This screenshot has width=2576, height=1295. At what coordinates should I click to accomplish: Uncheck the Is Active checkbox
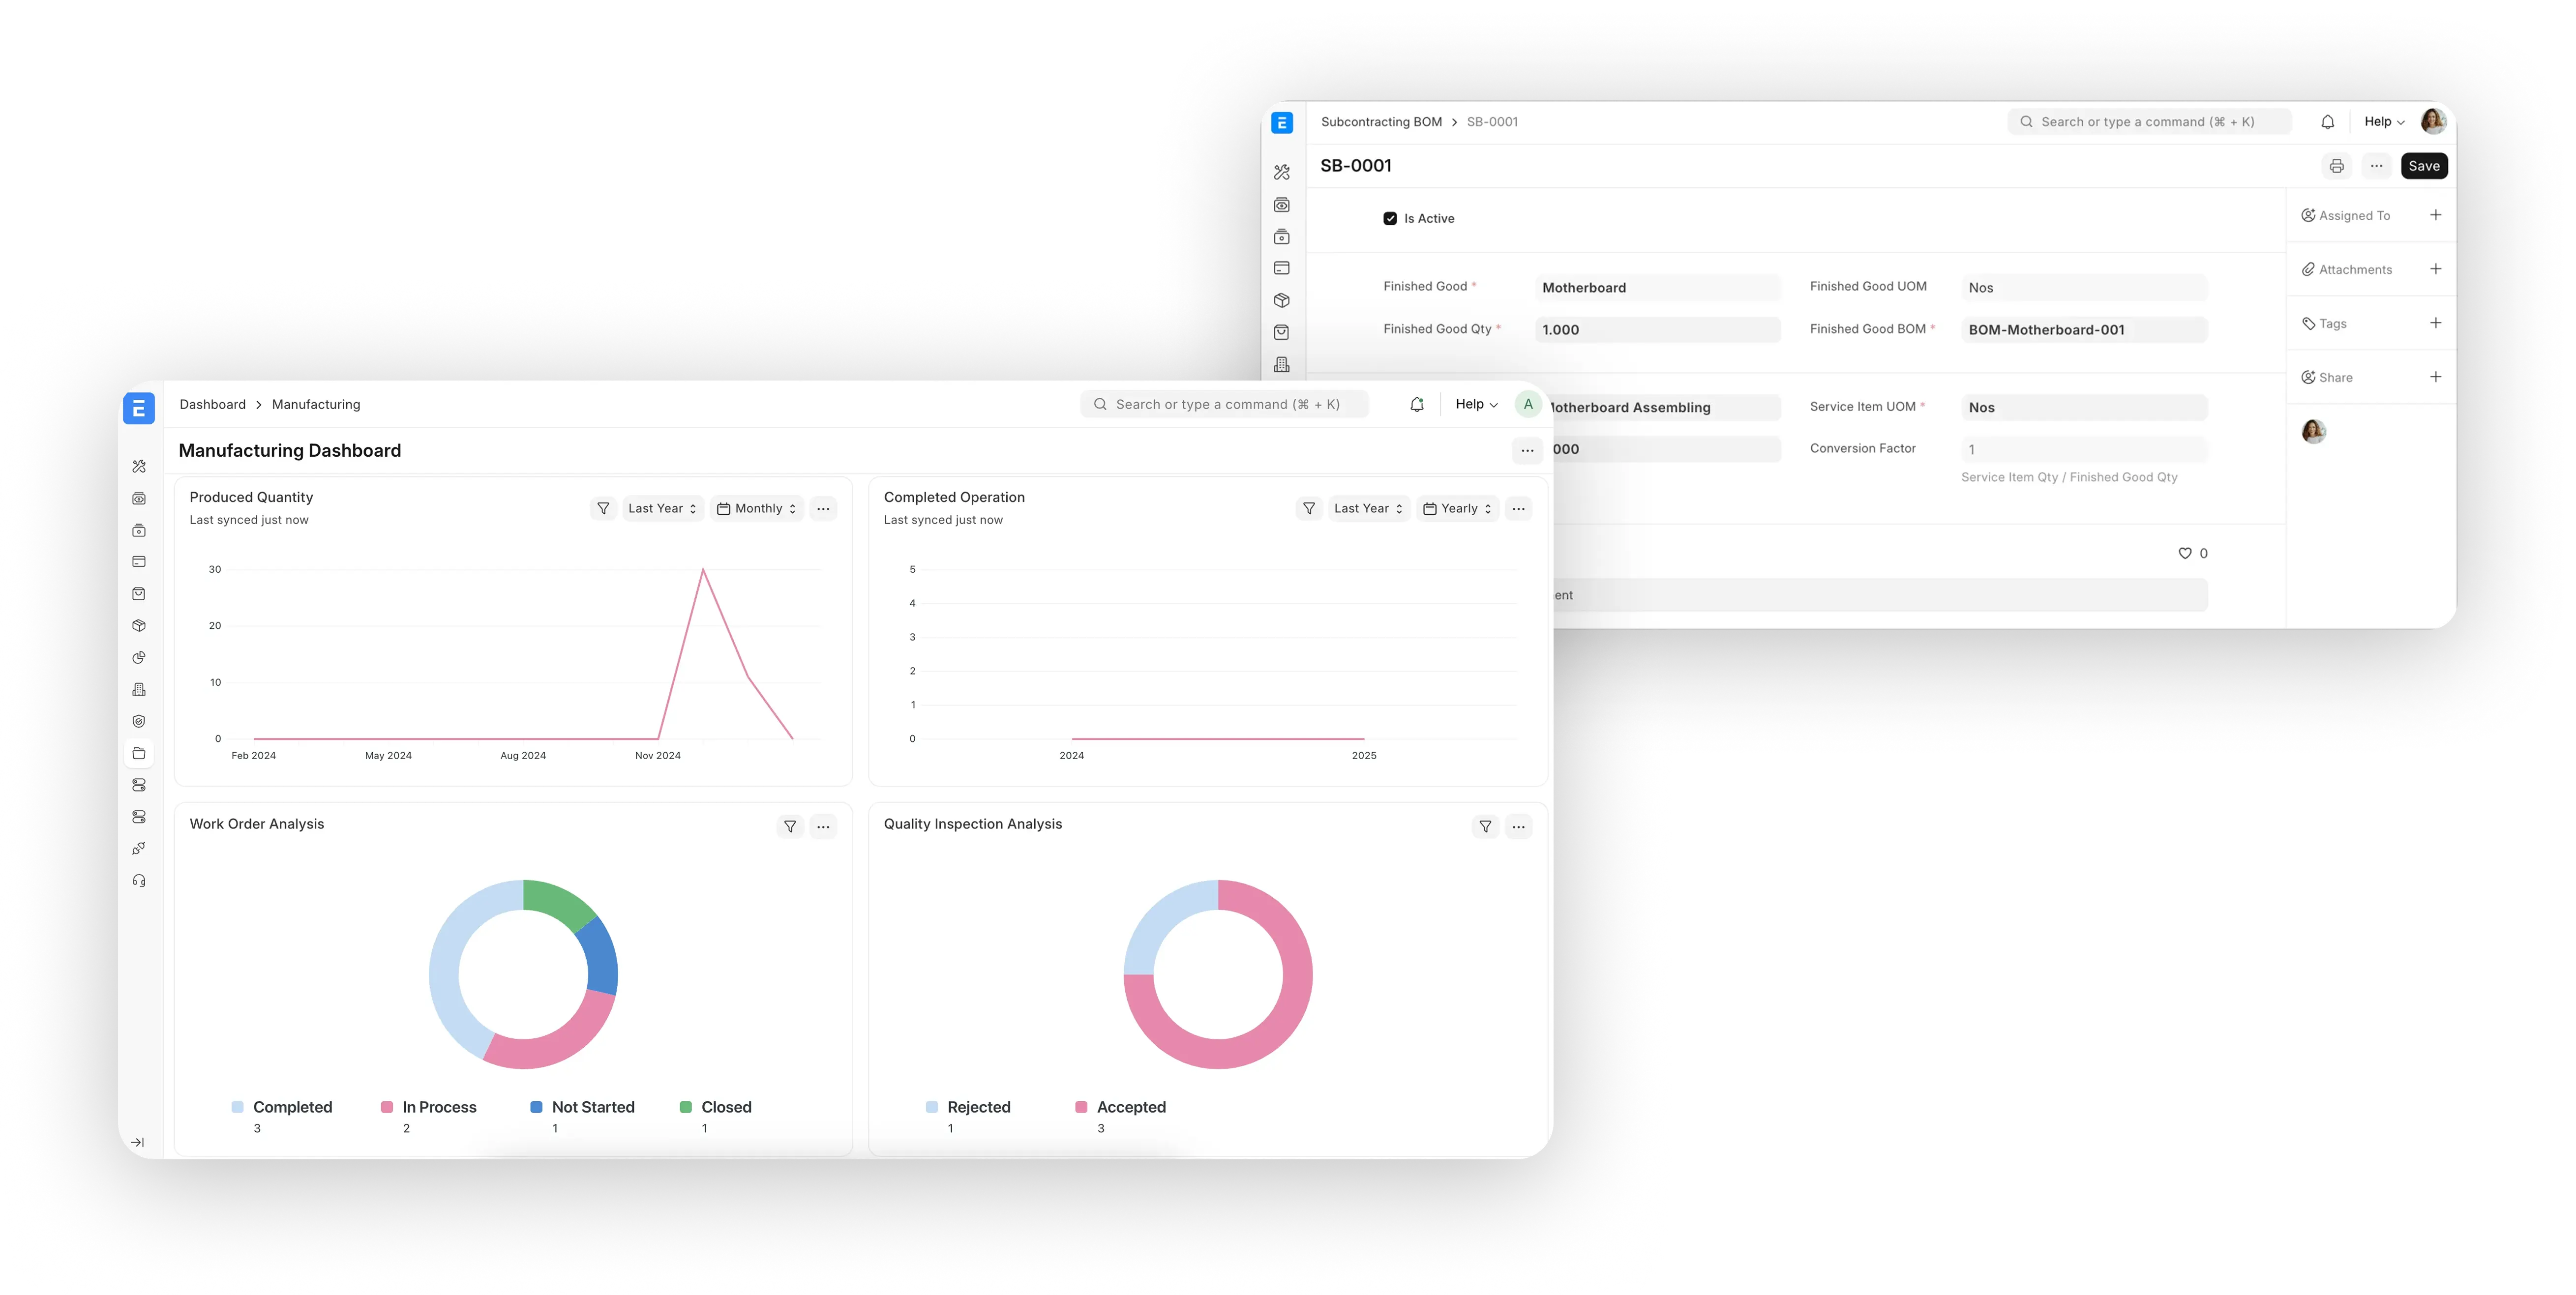coord(1390,218)
